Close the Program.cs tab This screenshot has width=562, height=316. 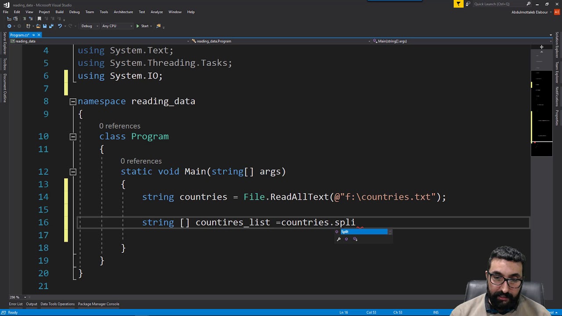tap(39, 35)
